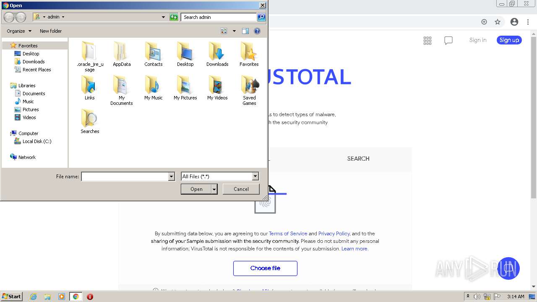Open VirusTotal chat/comments icon
The height and width of the screenshot is (302, 537).
point(448,41)
